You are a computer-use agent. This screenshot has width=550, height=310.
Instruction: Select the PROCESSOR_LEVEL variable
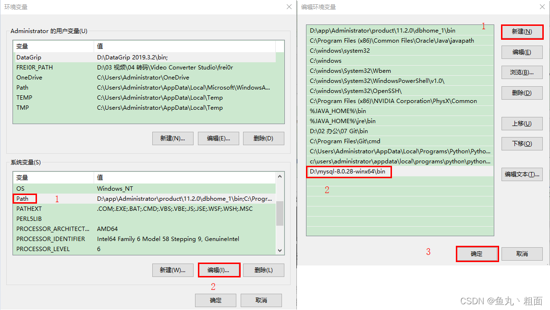coord(144,249)
